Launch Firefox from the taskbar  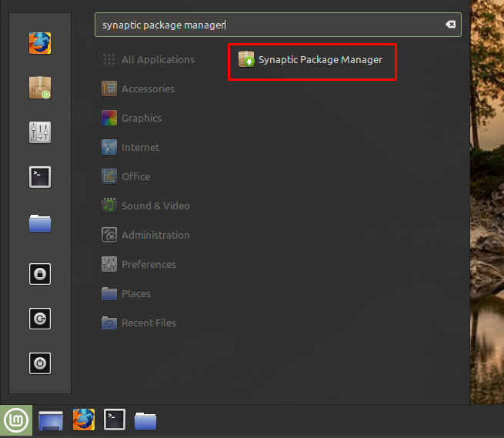click(84, 420)
